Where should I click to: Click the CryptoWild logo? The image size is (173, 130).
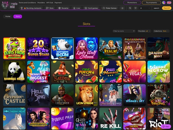pos(8,5)
